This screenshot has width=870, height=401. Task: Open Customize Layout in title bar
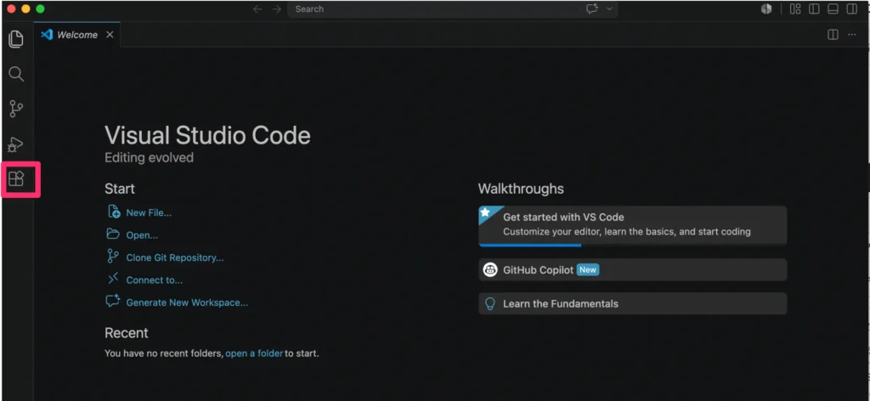click(795, 8)
